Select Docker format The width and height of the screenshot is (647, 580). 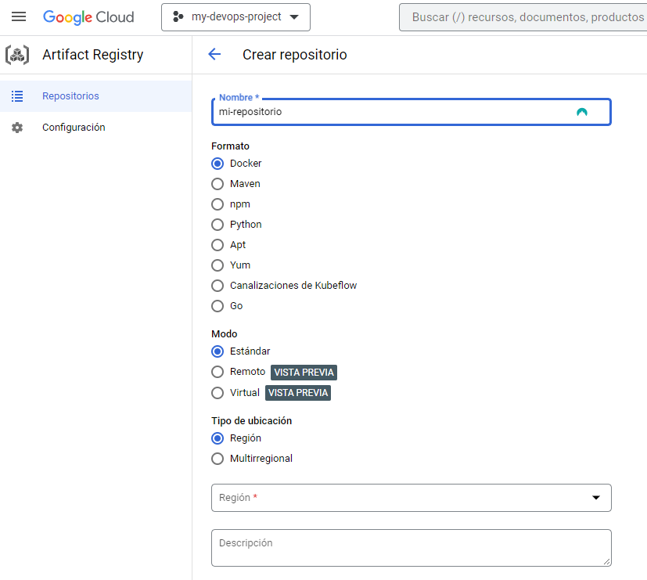tap(217, 164)
